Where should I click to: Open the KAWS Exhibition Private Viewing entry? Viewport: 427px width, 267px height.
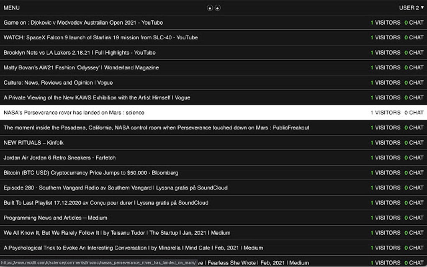coord(96,98)
